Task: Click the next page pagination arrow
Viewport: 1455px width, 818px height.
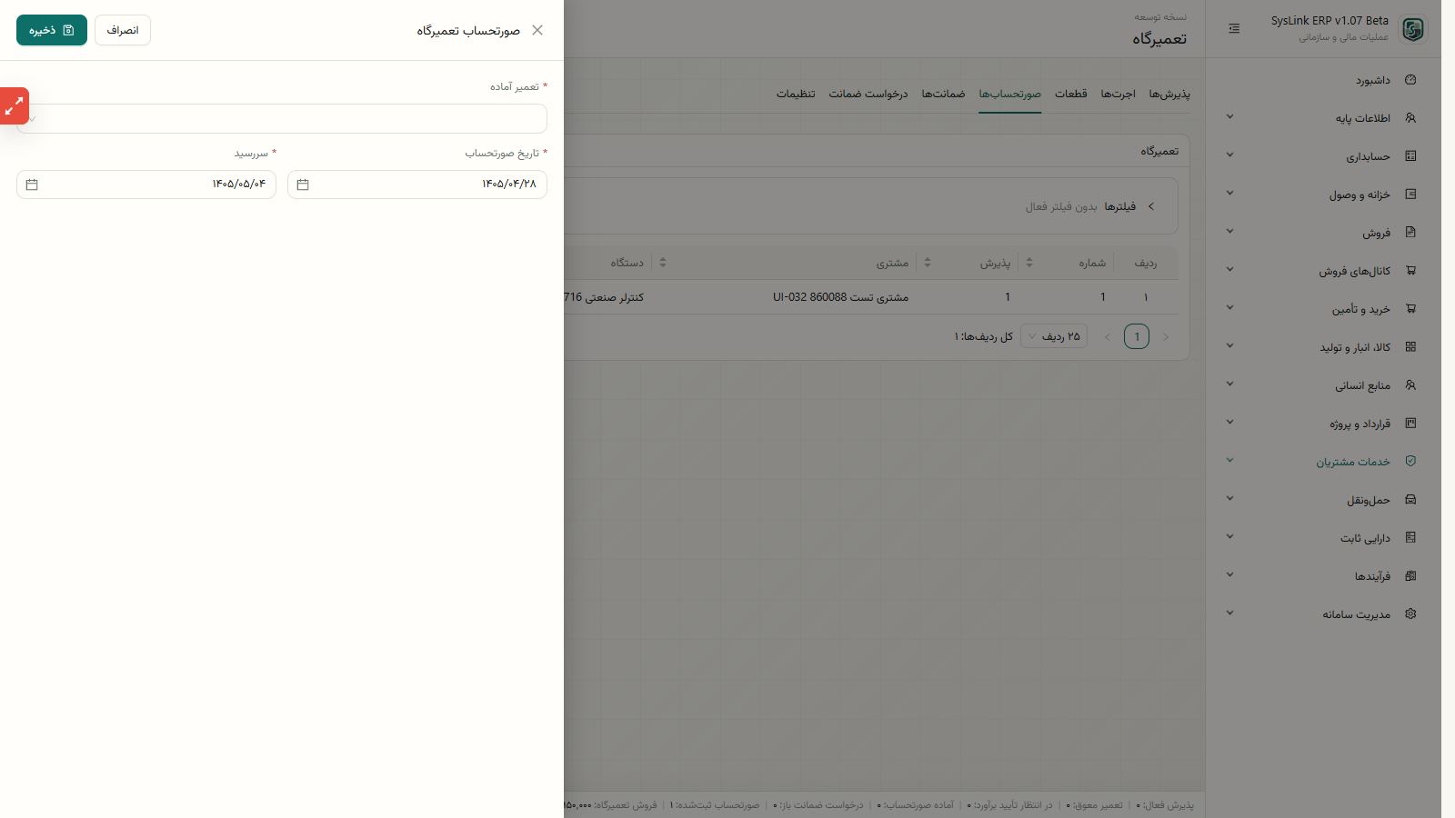Action: [1107, 336]
